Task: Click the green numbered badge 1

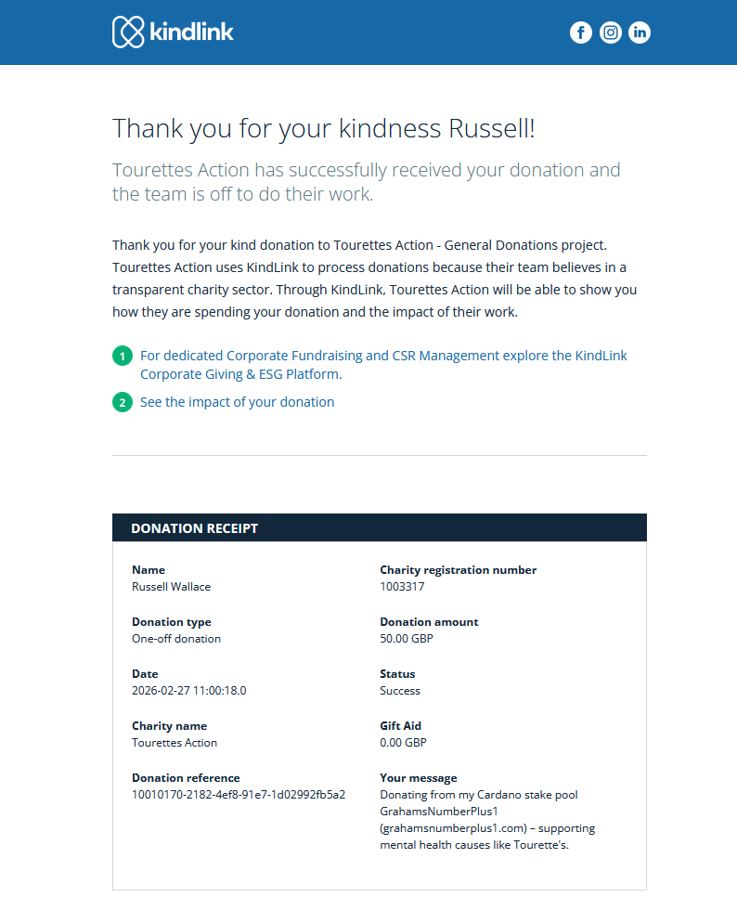Action: pyautogui.click(x=122, y=356)
